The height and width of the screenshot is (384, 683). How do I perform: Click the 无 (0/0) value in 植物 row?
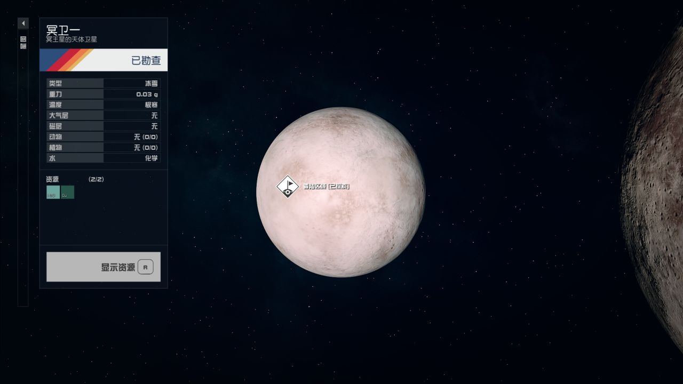pyautogui.click(x=146, y=147)
